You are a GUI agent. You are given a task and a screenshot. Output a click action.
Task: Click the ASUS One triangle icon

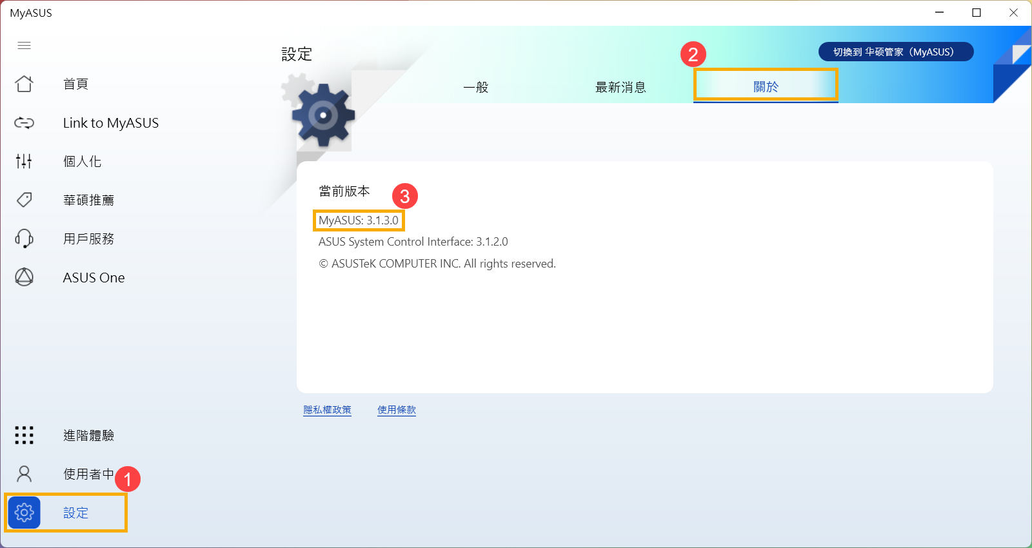point(24,277)
